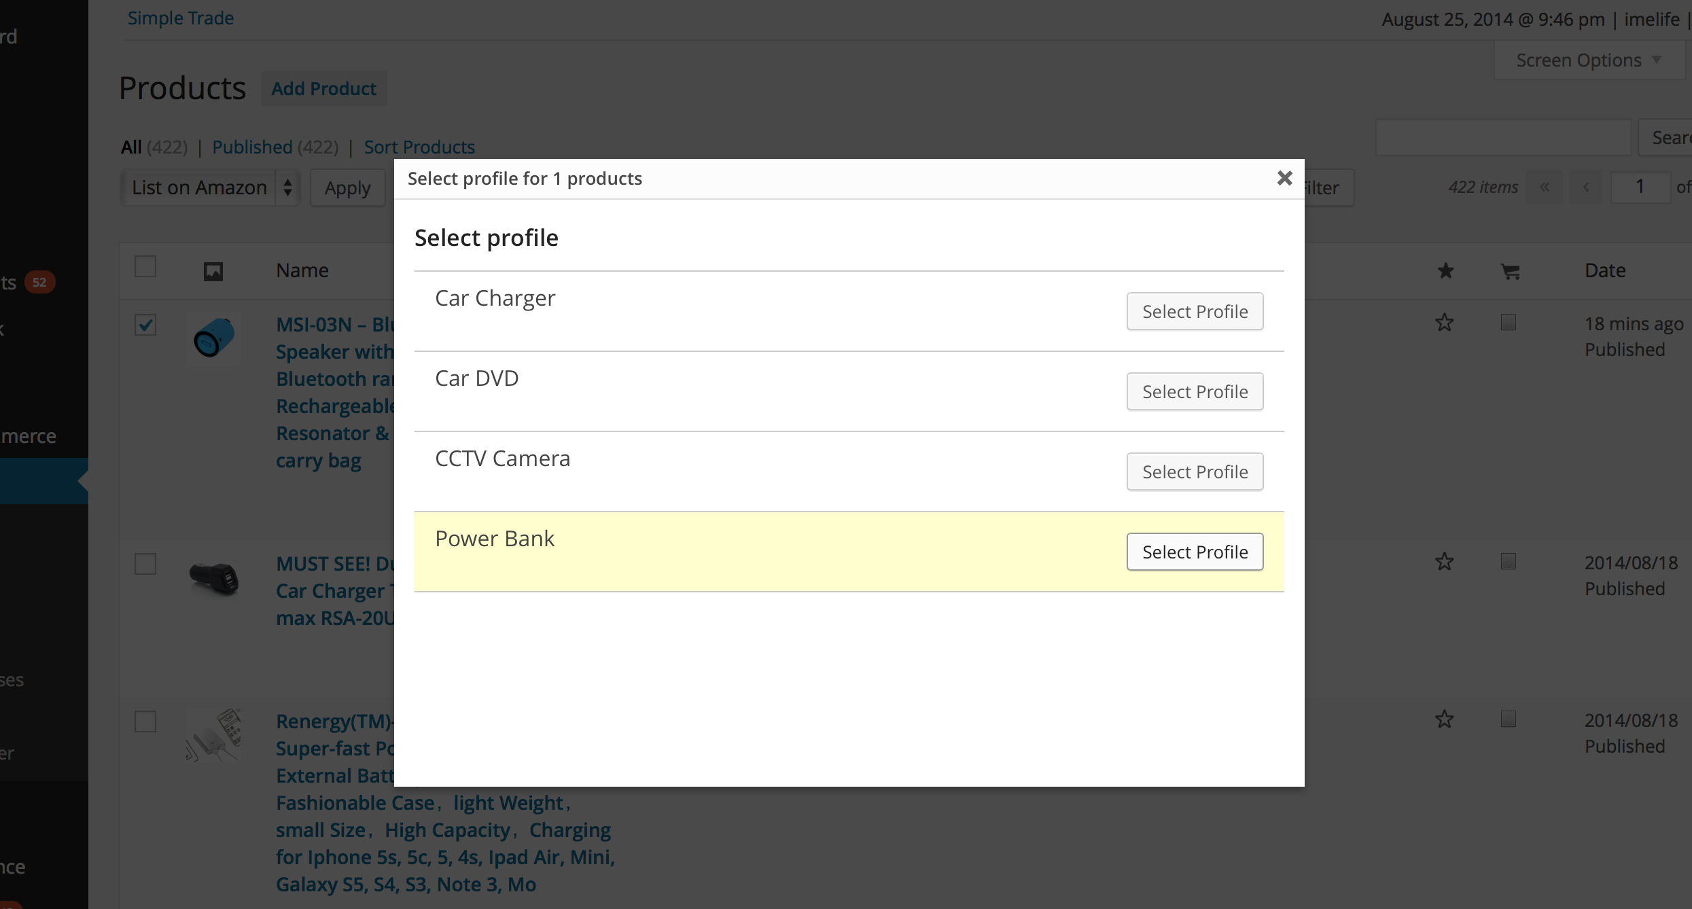1692x909 pixels.
Task: Click the cart icon column header
Action: pos(1510,272)
